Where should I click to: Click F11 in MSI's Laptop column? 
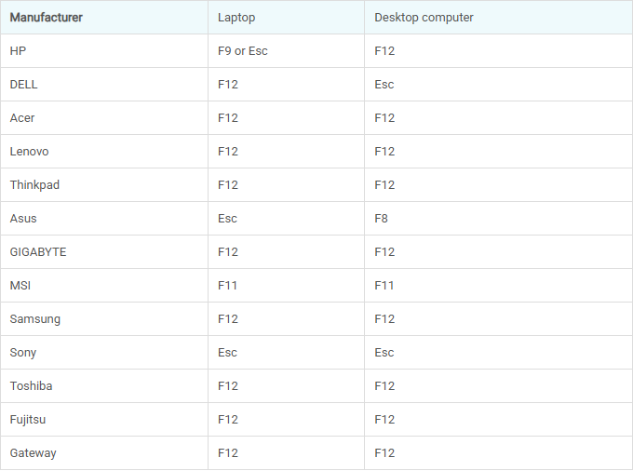click(228, 286)
